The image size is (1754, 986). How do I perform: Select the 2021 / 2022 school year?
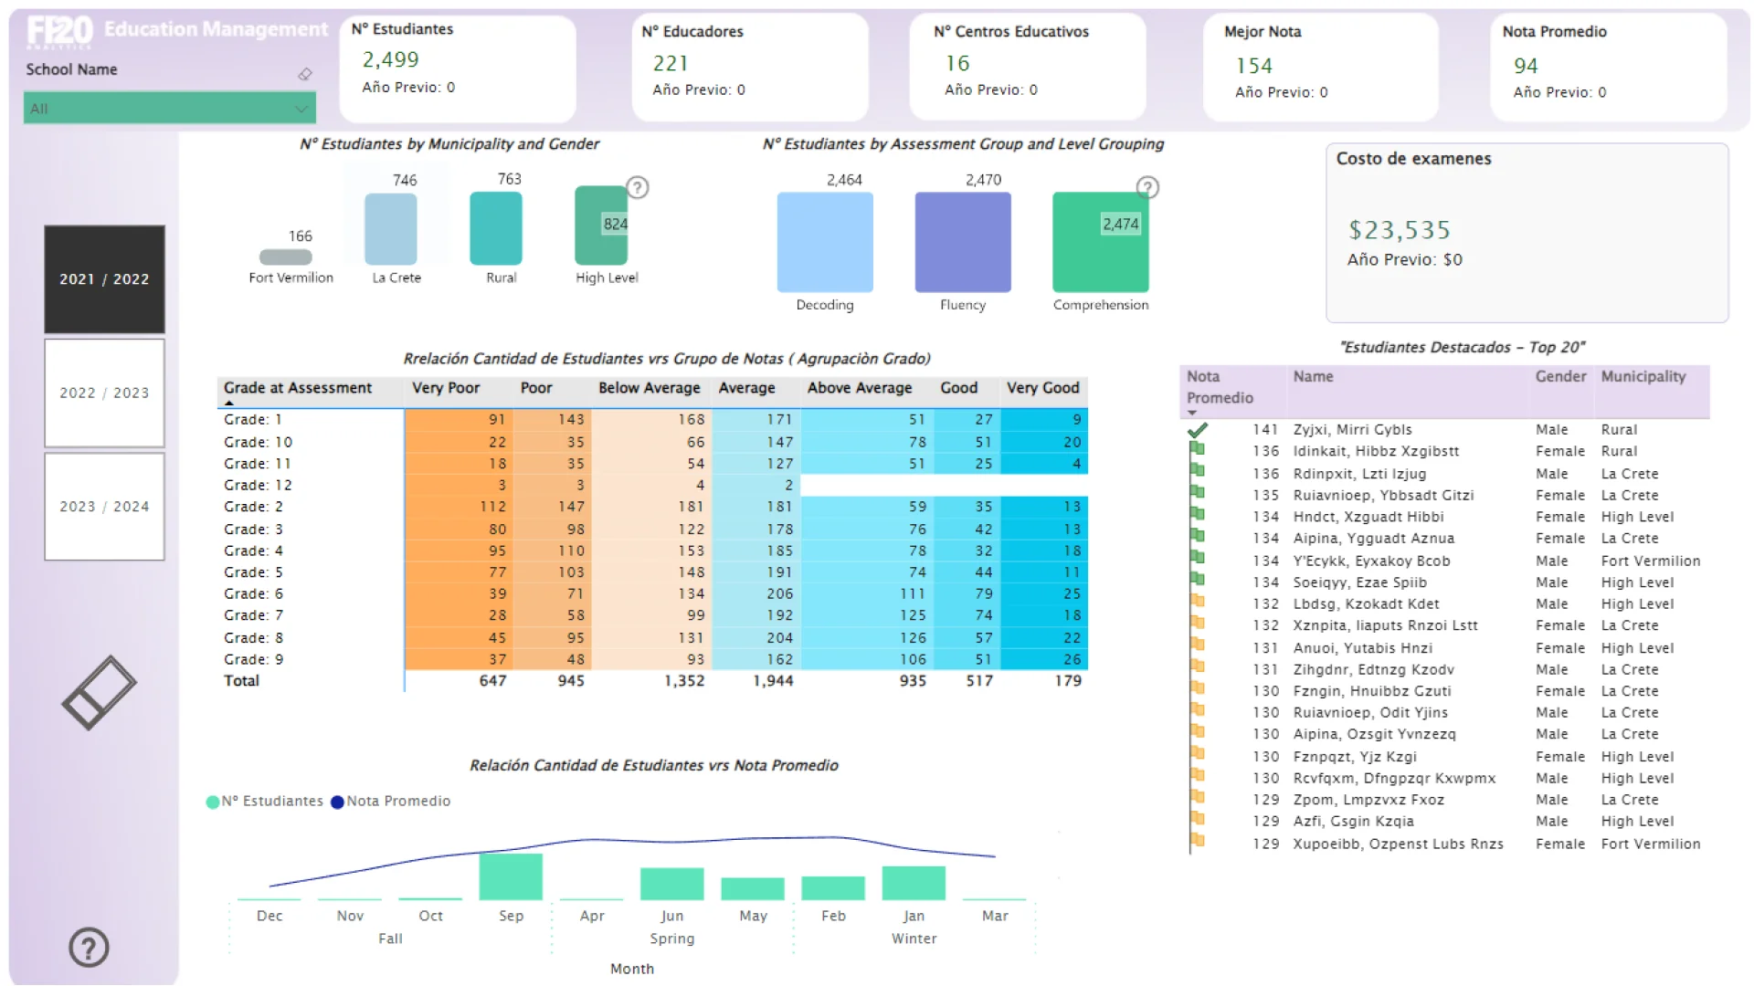[104, 279]
